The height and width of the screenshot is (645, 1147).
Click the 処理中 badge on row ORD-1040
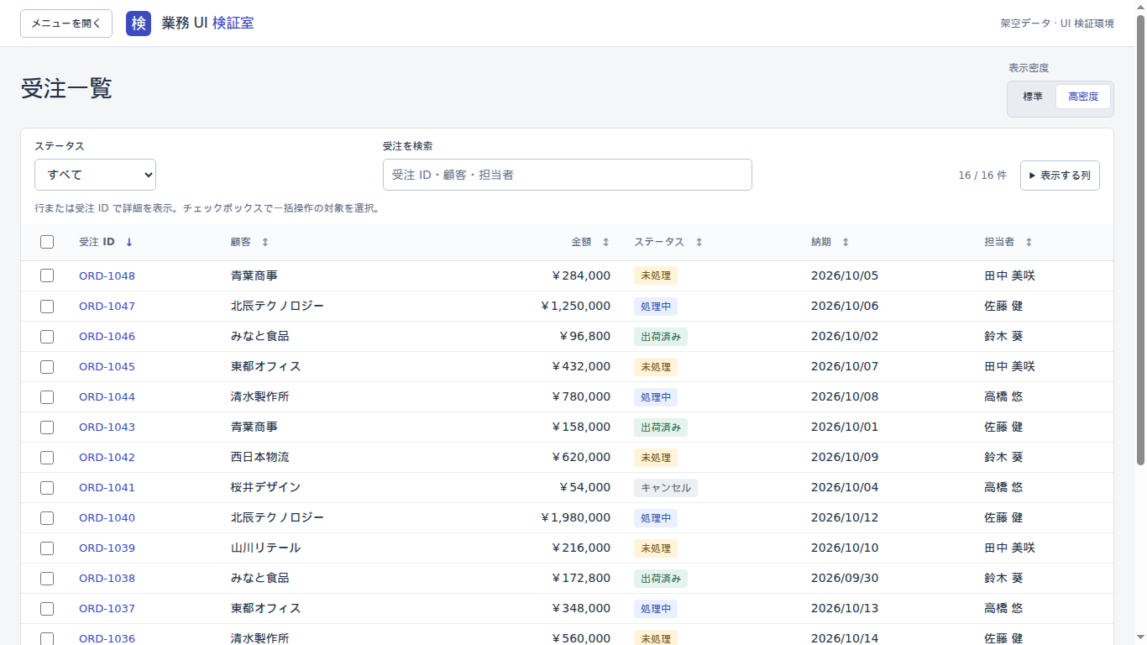tap(656, 517)
